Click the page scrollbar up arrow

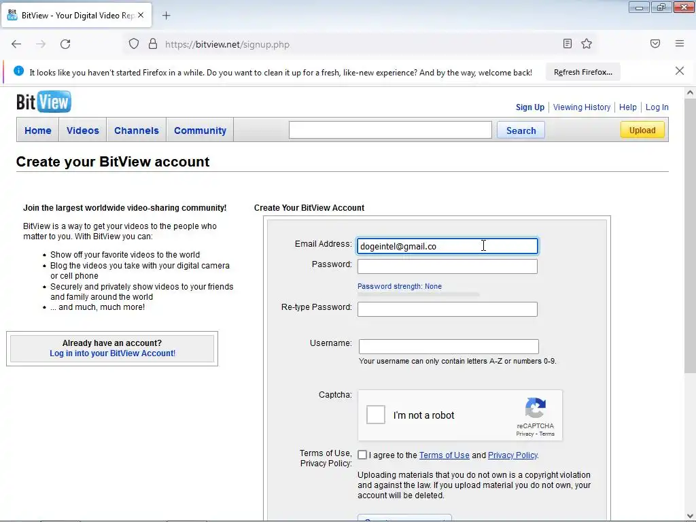click(x=690, y=92)
